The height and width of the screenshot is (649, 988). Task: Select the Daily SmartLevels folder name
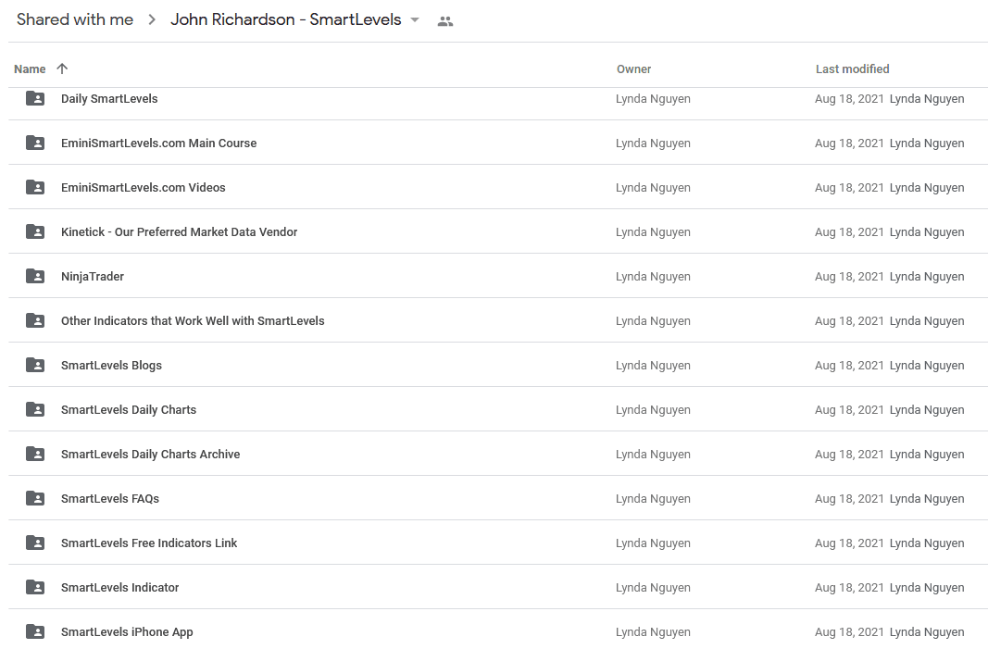pyautogui.click(x=109, y=99)
